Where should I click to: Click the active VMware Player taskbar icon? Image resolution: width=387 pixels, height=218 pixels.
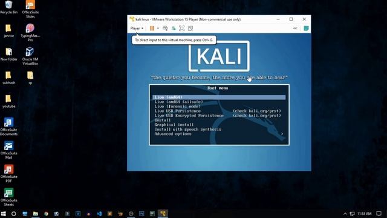[163, 214]
